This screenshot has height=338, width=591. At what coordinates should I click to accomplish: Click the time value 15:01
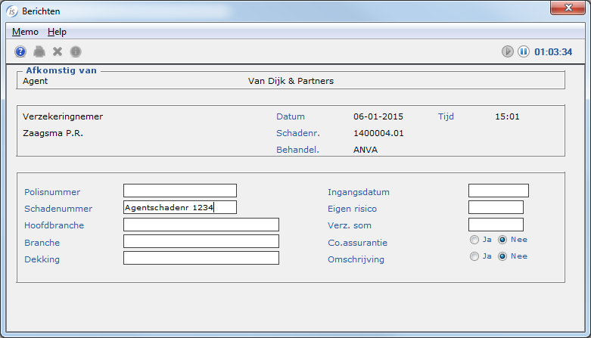[x=507, y=116]
